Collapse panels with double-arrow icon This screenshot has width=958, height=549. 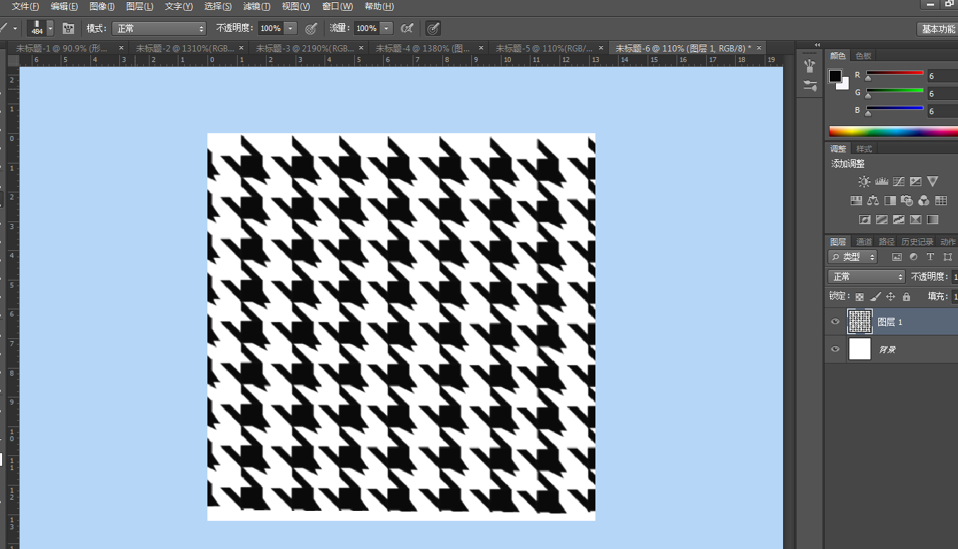coord(817,44)
